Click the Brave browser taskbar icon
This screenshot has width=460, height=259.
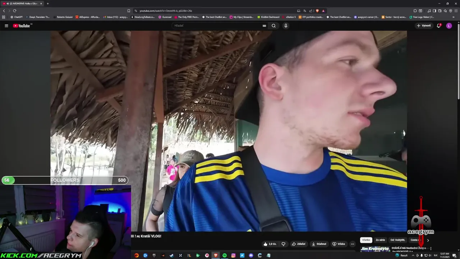(216, 255)
